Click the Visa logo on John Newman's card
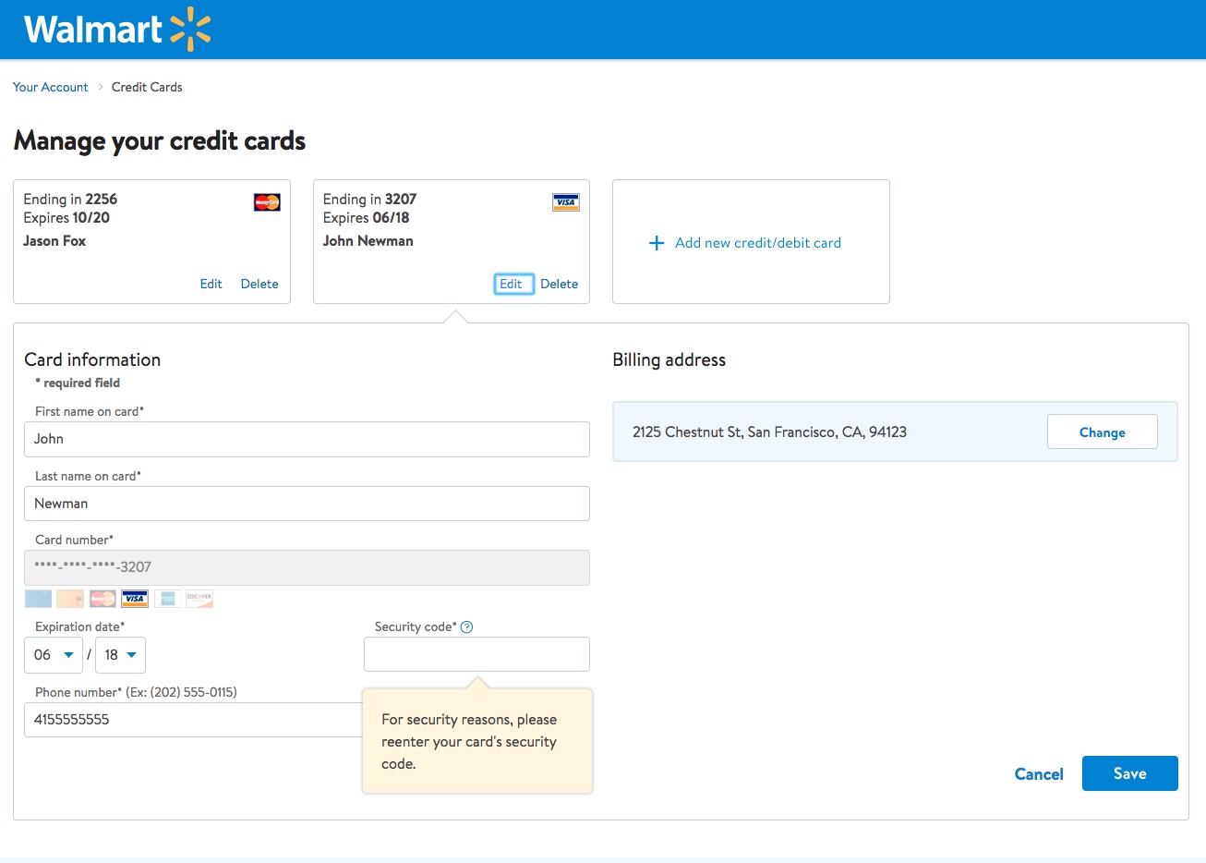This screenshot has width=1206, height=863. [x=565, y=202]
